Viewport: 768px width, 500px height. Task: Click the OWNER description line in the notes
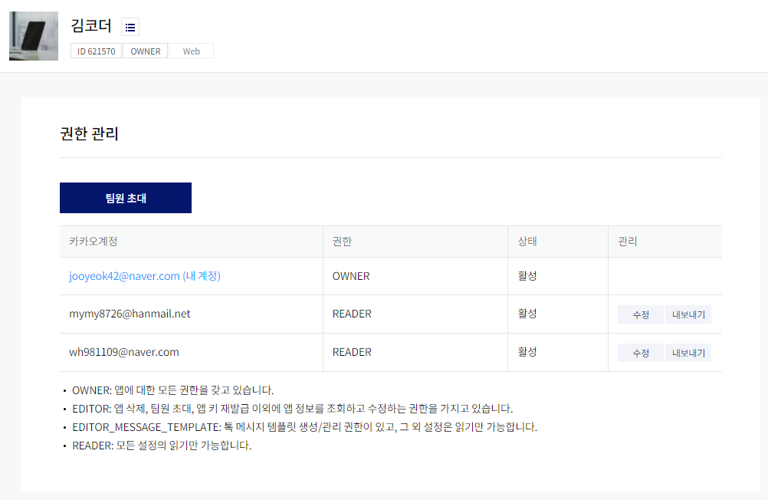point(173,390)
